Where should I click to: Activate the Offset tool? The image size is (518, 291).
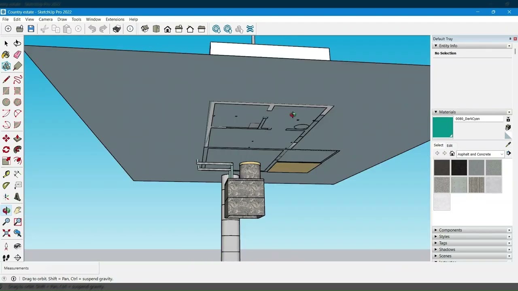coord(17,161)
